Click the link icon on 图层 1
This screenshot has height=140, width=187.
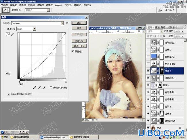click(156, 85)
